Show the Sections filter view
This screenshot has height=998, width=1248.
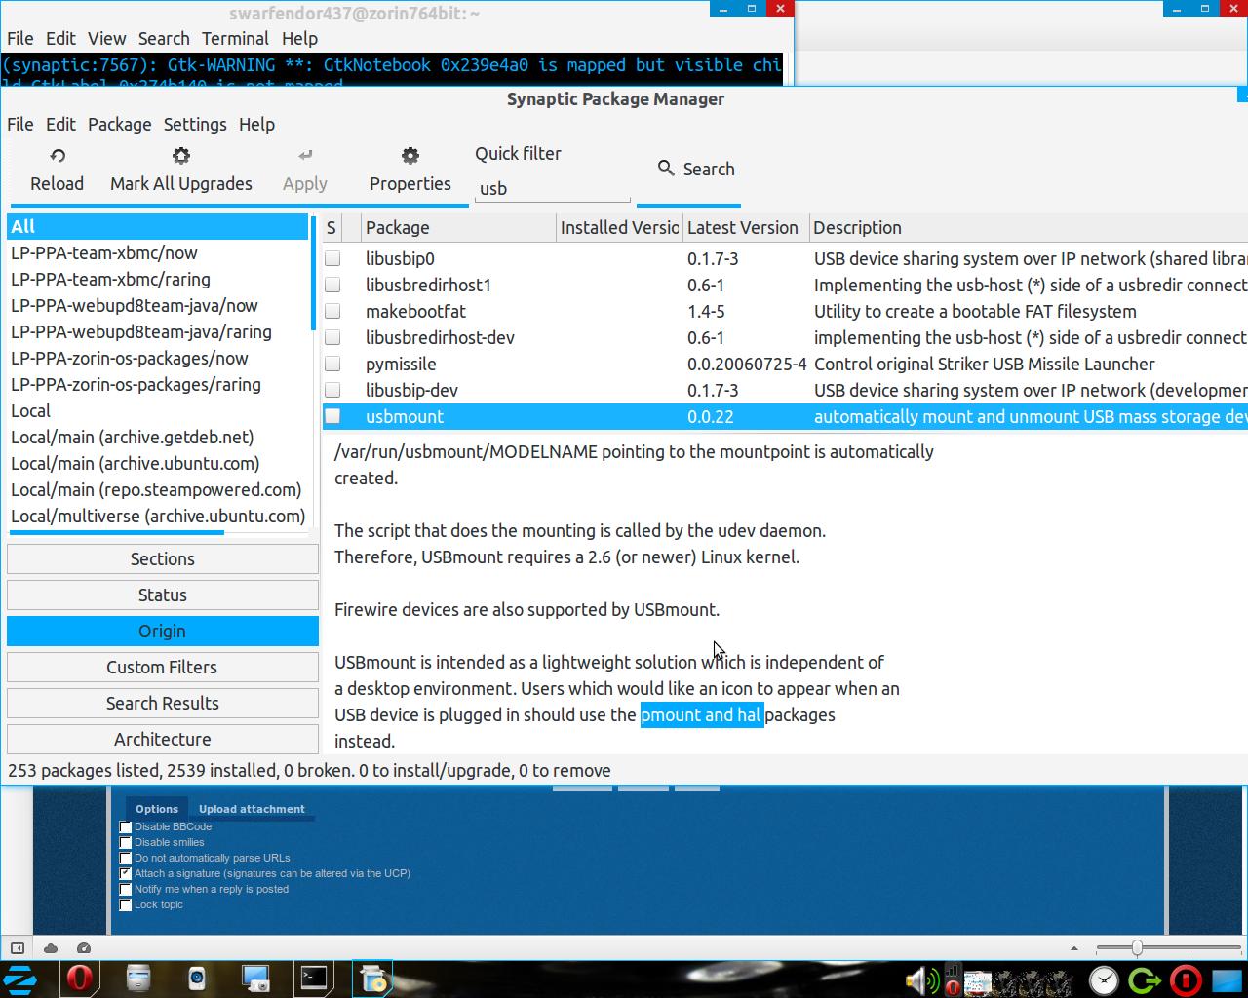click(x=163, y=558)
